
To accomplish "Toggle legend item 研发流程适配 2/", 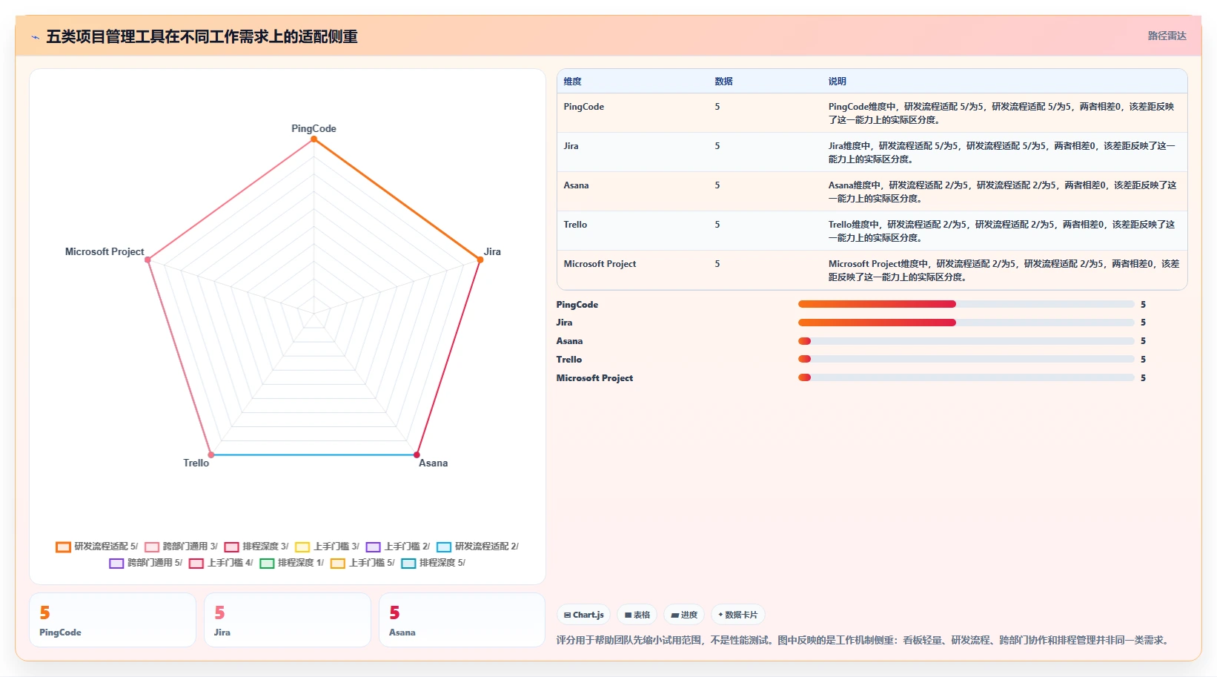I will tap(478, 546).
